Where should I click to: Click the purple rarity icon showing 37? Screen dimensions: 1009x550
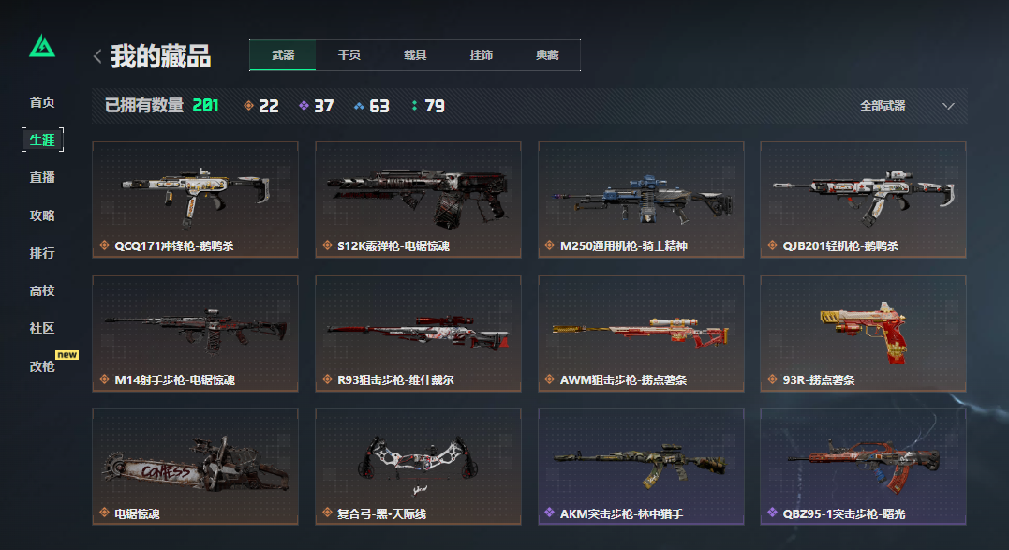[304, 106]
